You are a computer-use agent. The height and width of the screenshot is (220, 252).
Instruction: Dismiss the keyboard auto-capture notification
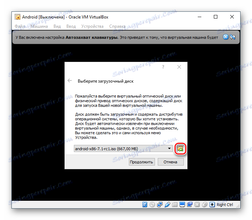pyautogui.click(x=226, y=37)
